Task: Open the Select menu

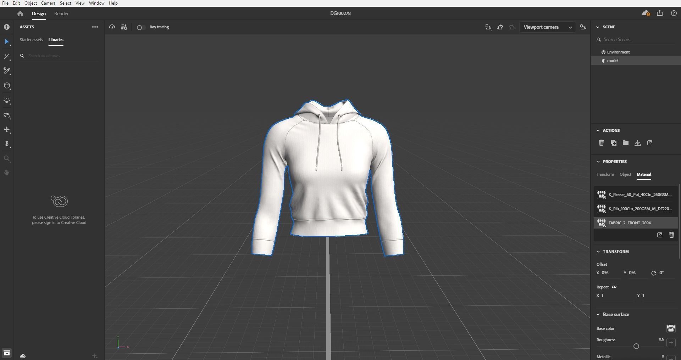Action: pos(66,3)
